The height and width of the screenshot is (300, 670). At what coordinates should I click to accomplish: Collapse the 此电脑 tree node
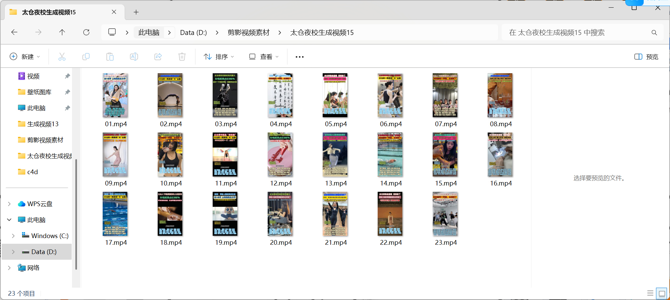pyautogui.click(x=9, y=220)
